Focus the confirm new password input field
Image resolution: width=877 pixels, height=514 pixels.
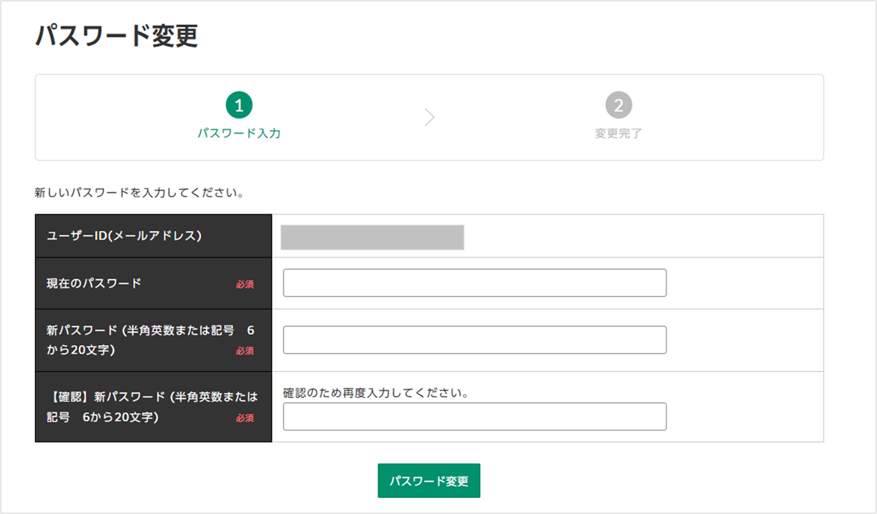coord(474,417)
